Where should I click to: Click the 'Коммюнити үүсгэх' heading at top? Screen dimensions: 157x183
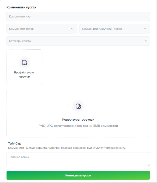click(x=21, y=7)
